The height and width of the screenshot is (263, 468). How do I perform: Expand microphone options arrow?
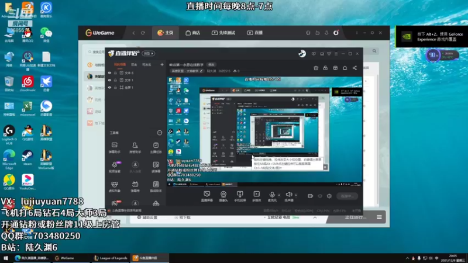point(279,195)
